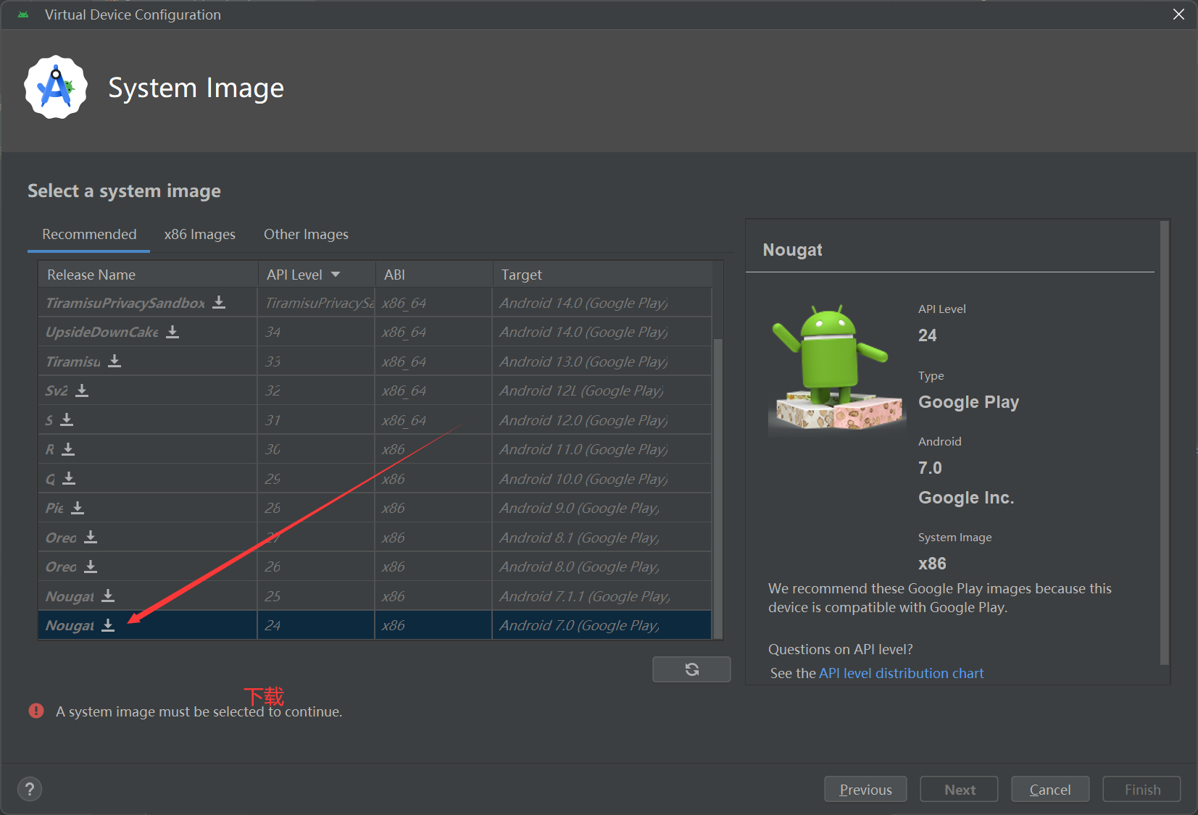
Task: Select the Android 13.0 (Google Play) row
Action: (x=375, y=361)
